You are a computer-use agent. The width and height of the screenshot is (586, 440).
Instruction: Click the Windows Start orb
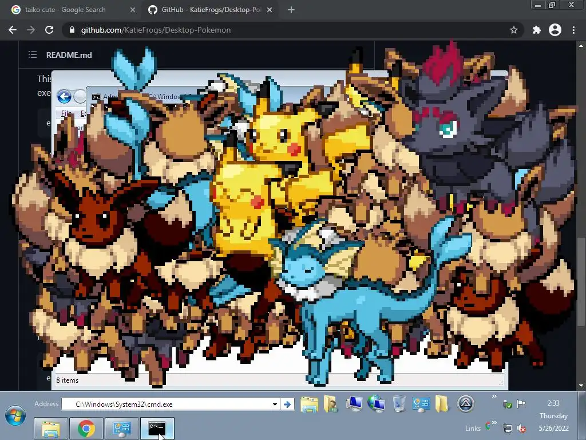pyautogui.click(x=15, y=416)
